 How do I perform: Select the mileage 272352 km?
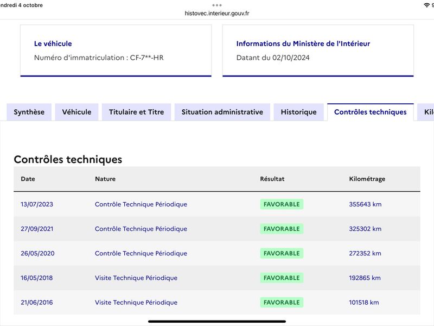point(365,253)
